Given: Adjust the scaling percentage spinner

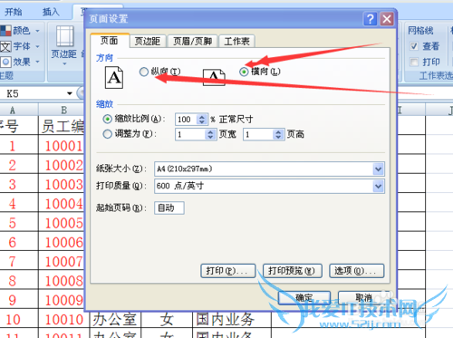Looking at the screenshot, I should point(202,120).
